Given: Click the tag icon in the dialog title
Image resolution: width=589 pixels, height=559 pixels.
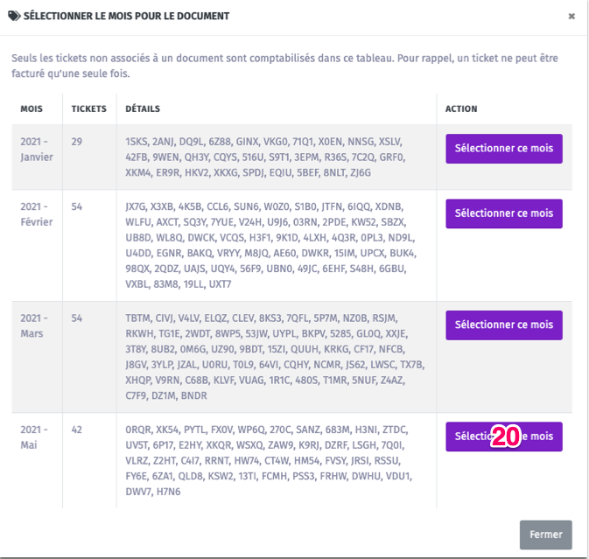Looking at the screenshot, I should pos(15,16).
